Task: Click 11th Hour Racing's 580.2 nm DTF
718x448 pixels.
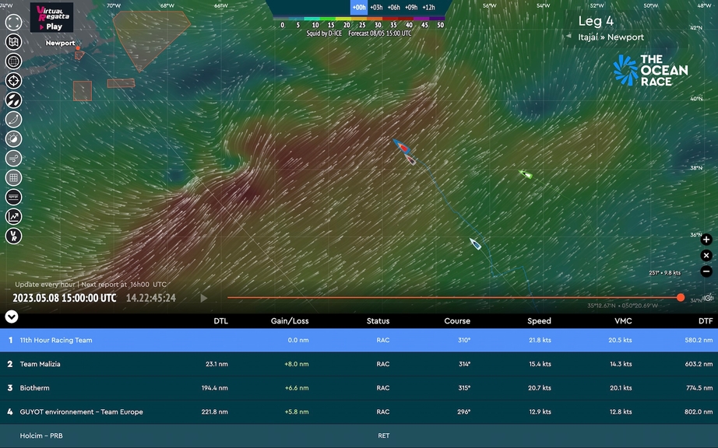Action: [x=699, y=340]
